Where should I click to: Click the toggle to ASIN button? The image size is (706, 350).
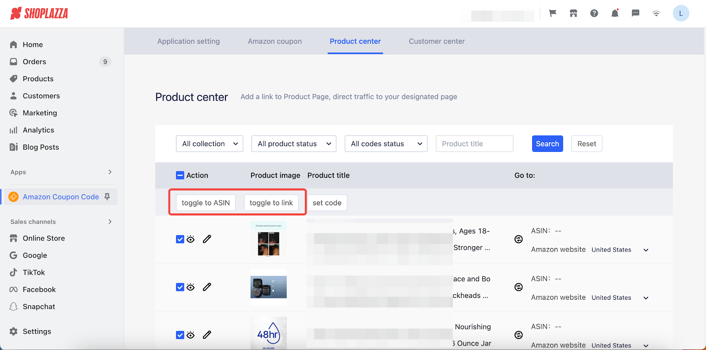206,203
